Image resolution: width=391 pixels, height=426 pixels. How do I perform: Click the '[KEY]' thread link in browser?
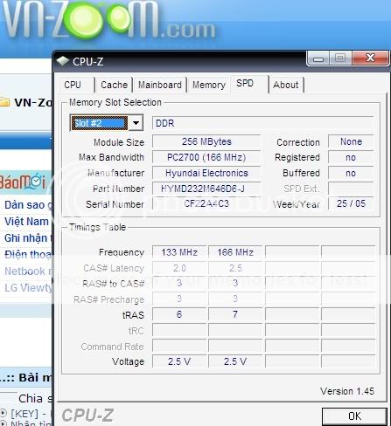click(28, 413)
